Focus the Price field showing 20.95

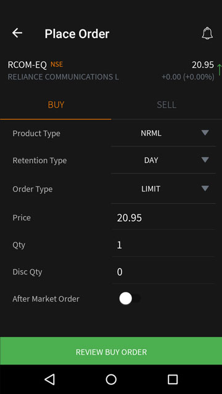163,218
